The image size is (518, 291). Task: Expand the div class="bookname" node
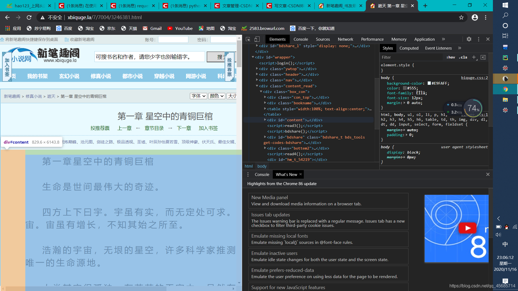pos(265,103)
